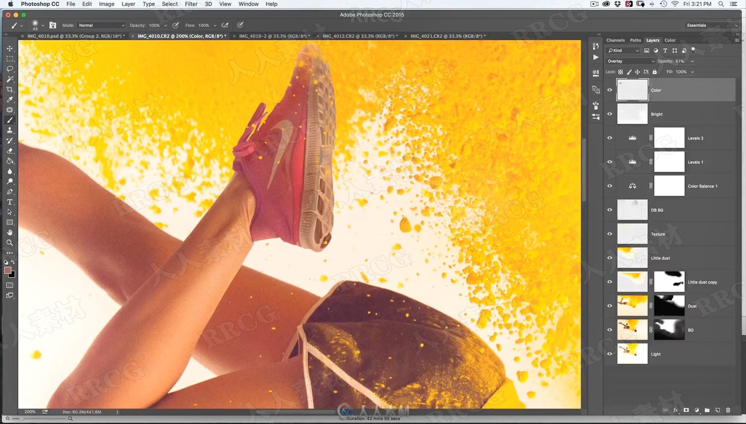The height and width of the screenshot is (424, 746).
Task: Click the 200% zoom level field
Action: coord(30,412)
